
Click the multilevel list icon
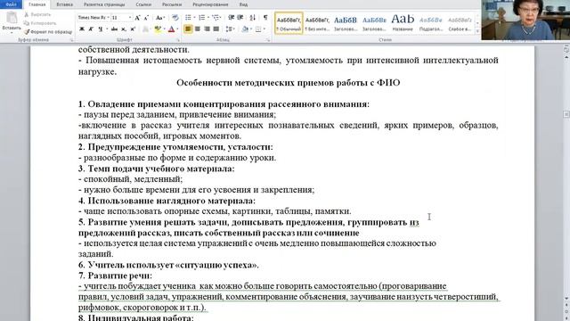pyautogui.click(x=216, y=18)
